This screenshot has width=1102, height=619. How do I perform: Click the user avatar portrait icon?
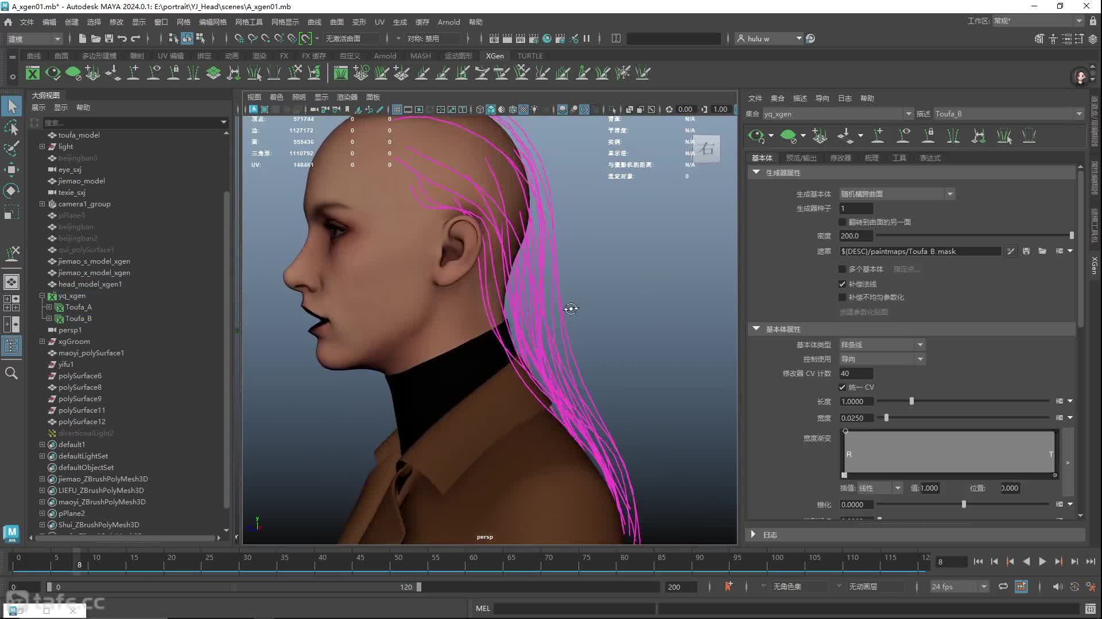tap(1080, 76)
